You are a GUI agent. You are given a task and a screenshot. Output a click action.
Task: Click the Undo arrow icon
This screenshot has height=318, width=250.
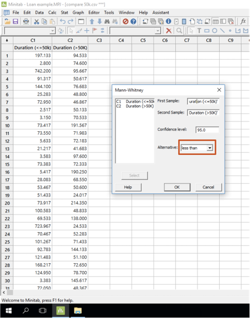click(x=63, y=21)
